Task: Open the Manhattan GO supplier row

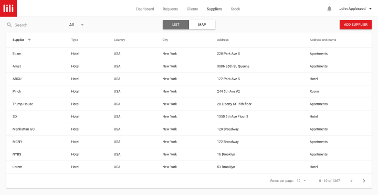Action: click(x=189, y=129)
